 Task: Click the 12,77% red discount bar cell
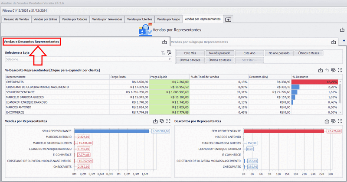pos(315,82)
